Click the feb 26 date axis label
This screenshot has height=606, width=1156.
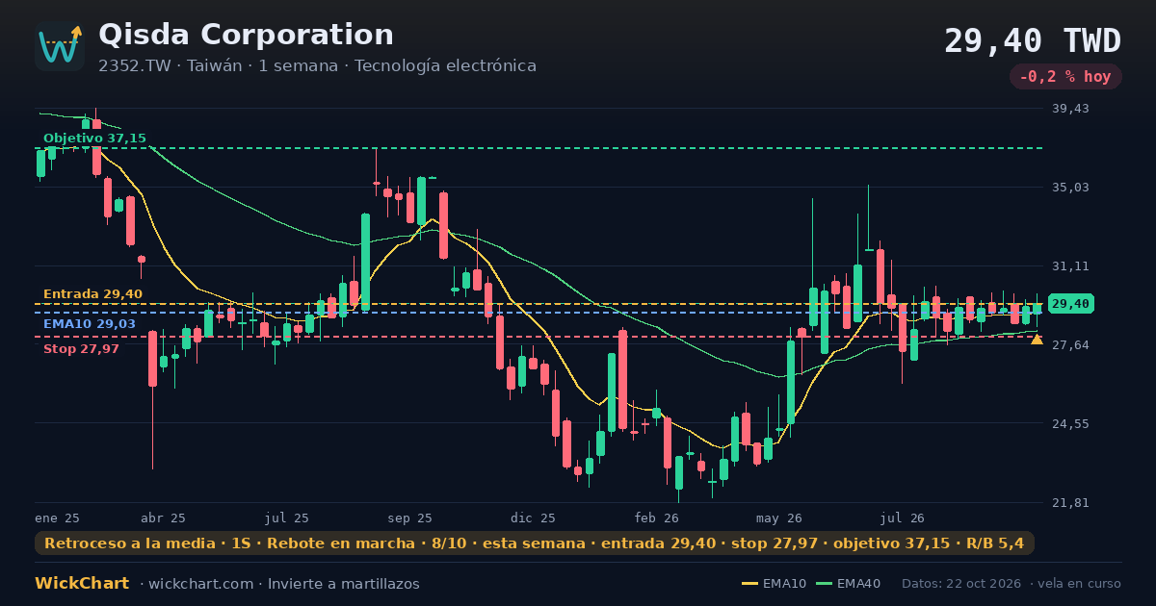(x=657, y=518)
